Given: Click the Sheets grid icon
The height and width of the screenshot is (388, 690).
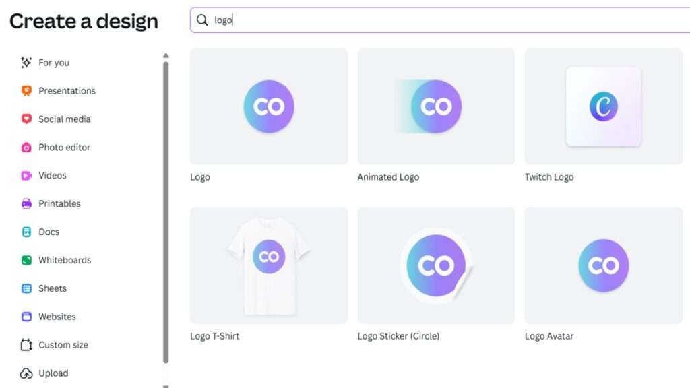Looking at the screenshot, I should [x=26, y=289].
